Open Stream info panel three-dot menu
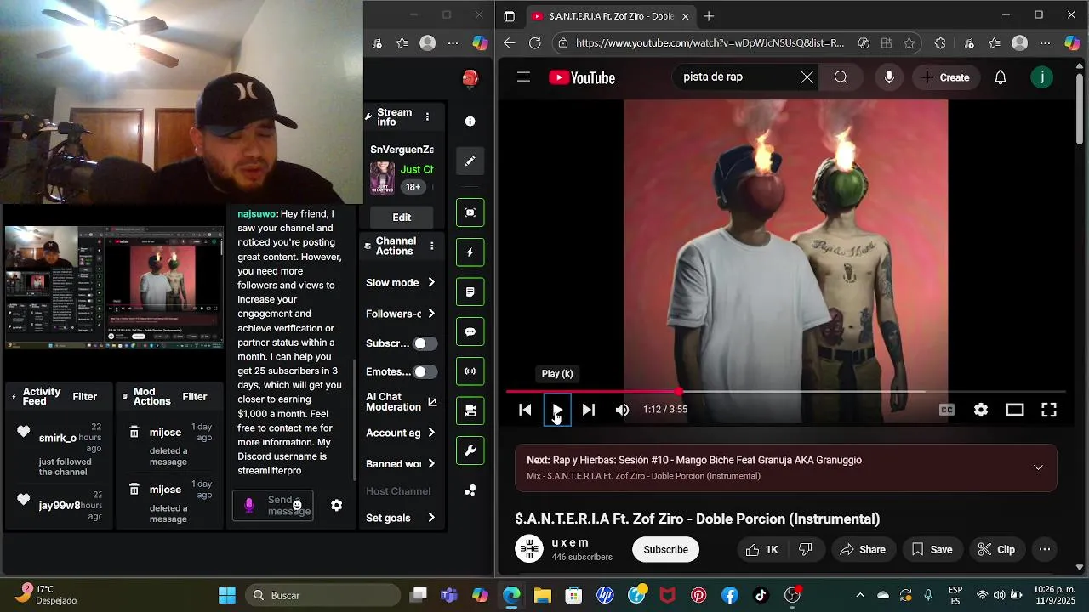This screenshot has height=612, width=1089. [x=427, y=116]
